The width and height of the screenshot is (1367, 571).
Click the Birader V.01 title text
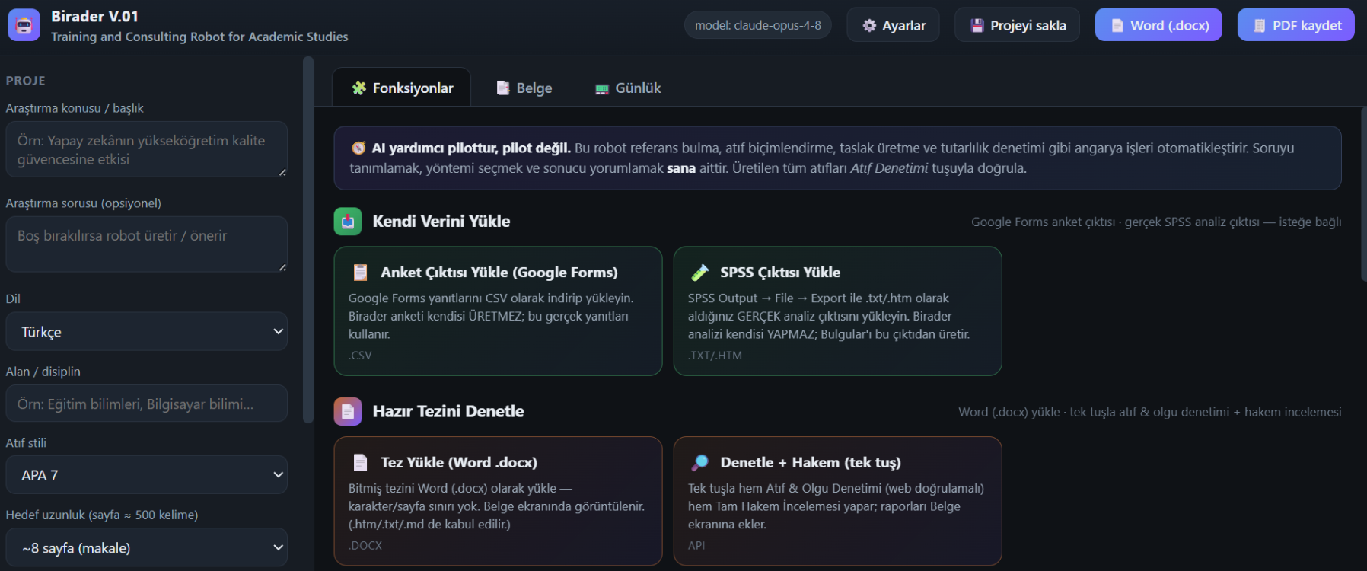click(95, 16)
